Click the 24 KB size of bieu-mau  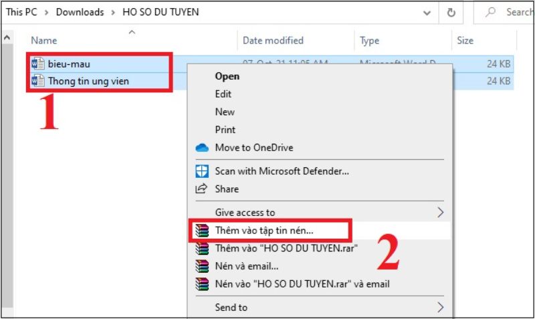coord(498,64)
